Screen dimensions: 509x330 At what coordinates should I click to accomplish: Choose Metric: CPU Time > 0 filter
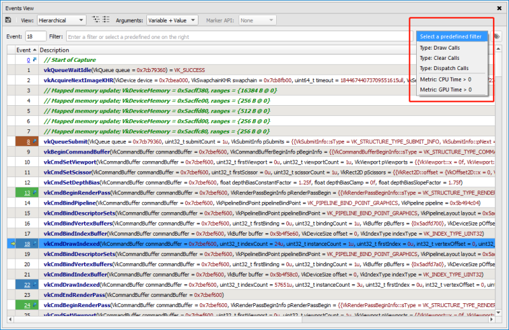[452, 80]
